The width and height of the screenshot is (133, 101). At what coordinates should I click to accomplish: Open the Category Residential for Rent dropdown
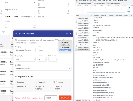[x=25, y=50]
